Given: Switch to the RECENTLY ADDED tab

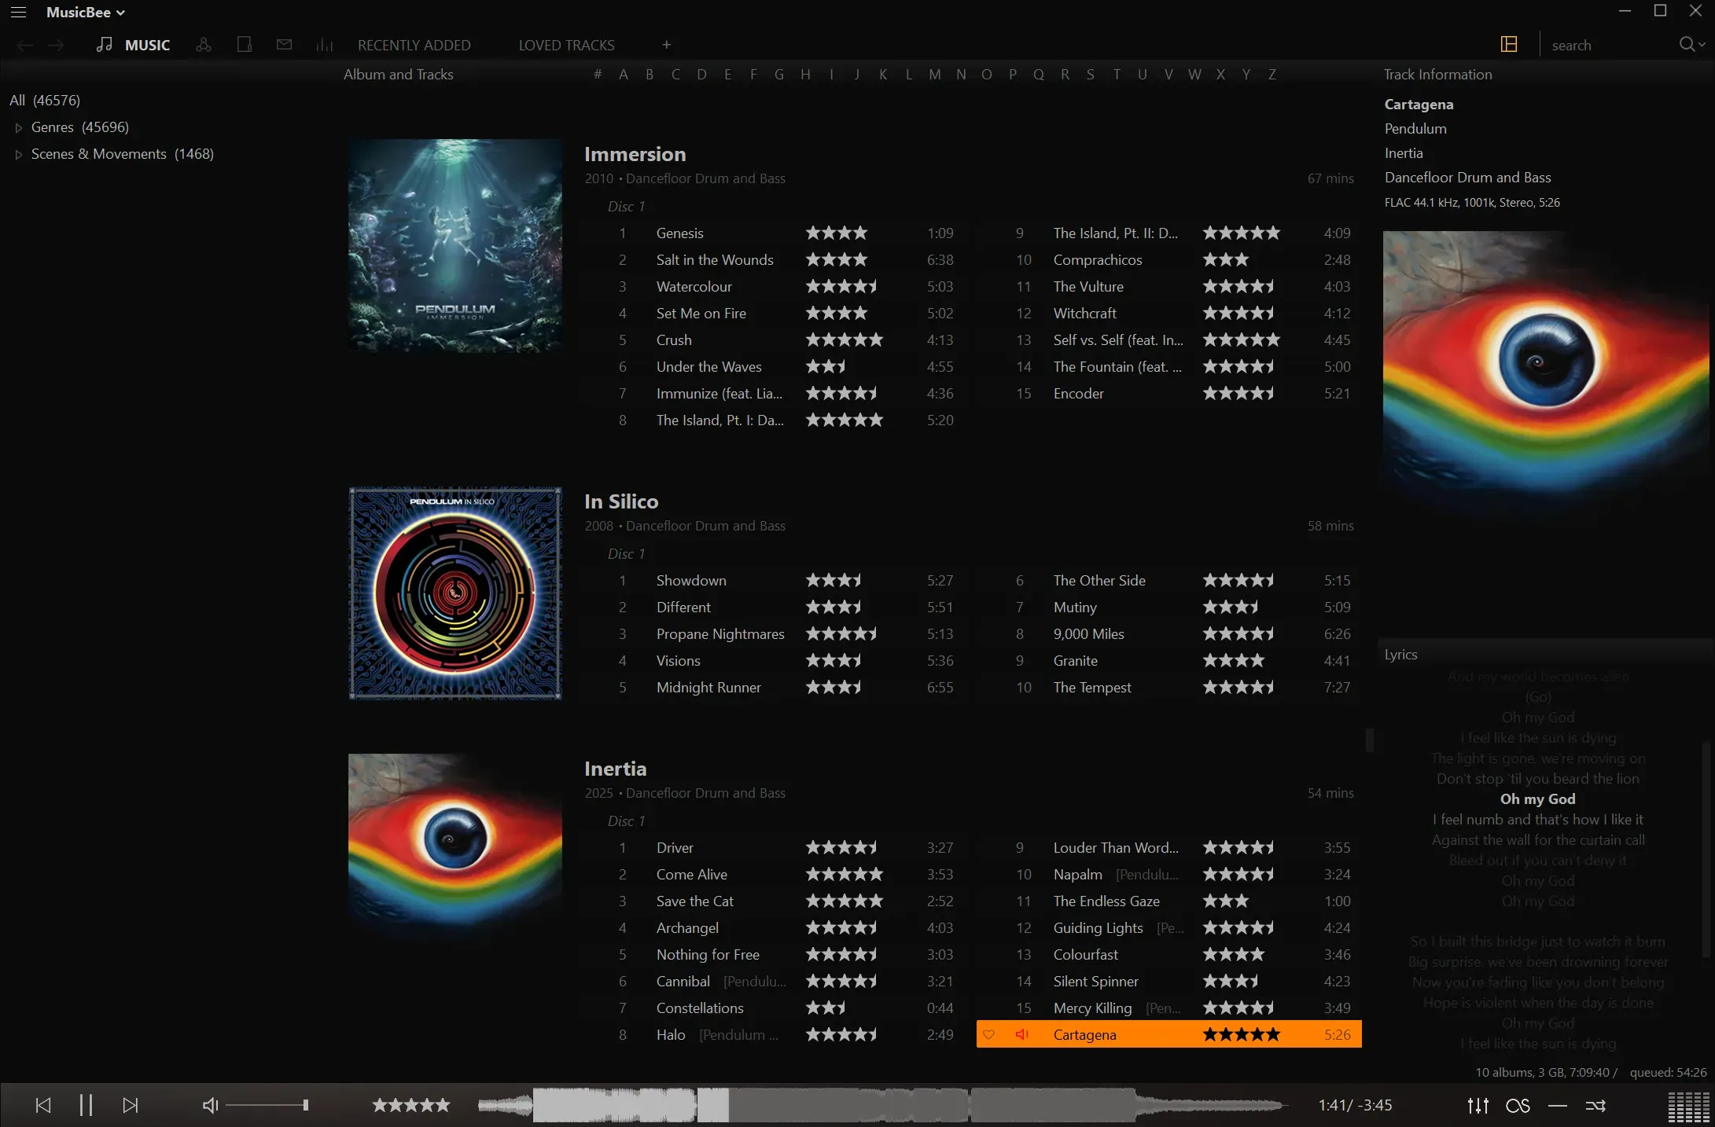Looking at the screenshot, I should [414, 45].
